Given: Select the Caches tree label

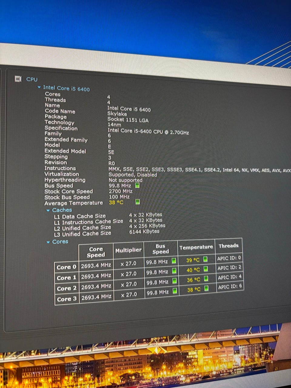Looking at the screenshot, I should click(x=62, y=210).
